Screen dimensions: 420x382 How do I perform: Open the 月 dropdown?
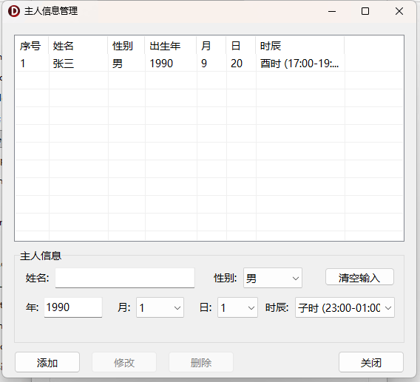160,307
